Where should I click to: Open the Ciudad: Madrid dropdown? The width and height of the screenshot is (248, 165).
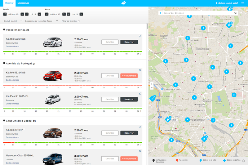click(13, 21)
